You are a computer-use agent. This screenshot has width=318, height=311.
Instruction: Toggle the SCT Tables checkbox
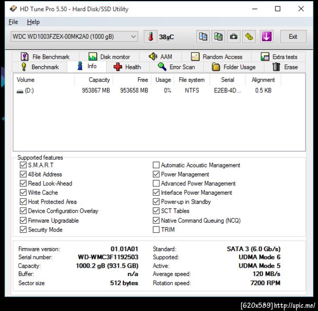coord(156,211)
